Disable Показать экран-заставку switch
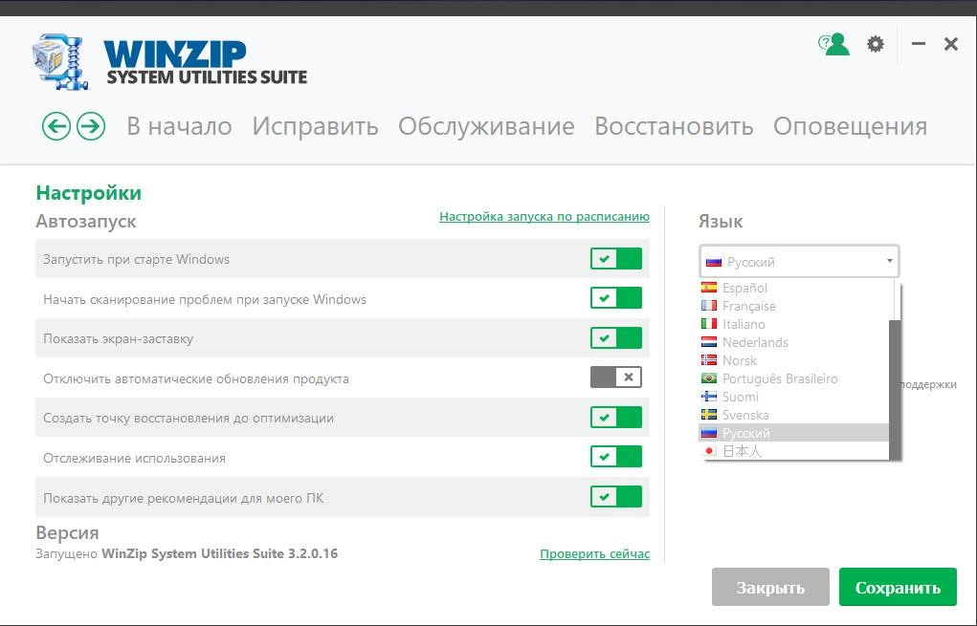The height and width of the screenshot is (626, 977). coord(616,338)
